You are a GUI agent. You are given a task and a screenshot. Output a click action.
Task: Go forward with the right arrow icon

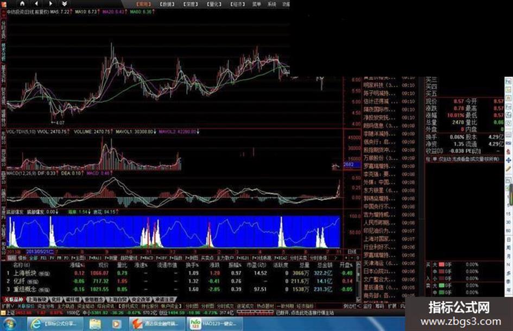tap(50, 4)
